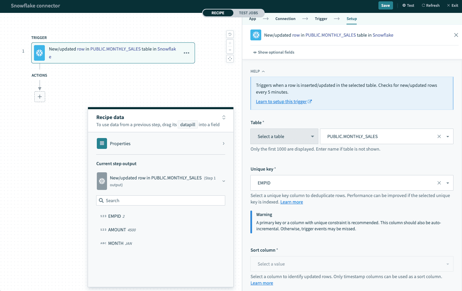
Task: Switch to the TEST JOBS view
Action: [248, 13]
